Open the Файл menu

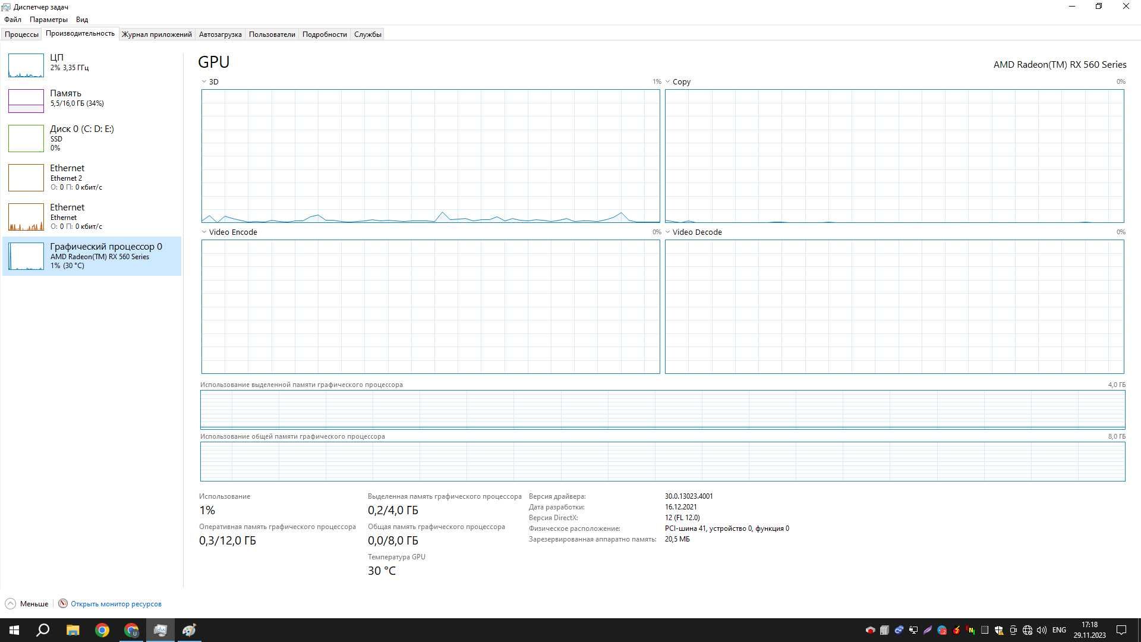[12, 20]
